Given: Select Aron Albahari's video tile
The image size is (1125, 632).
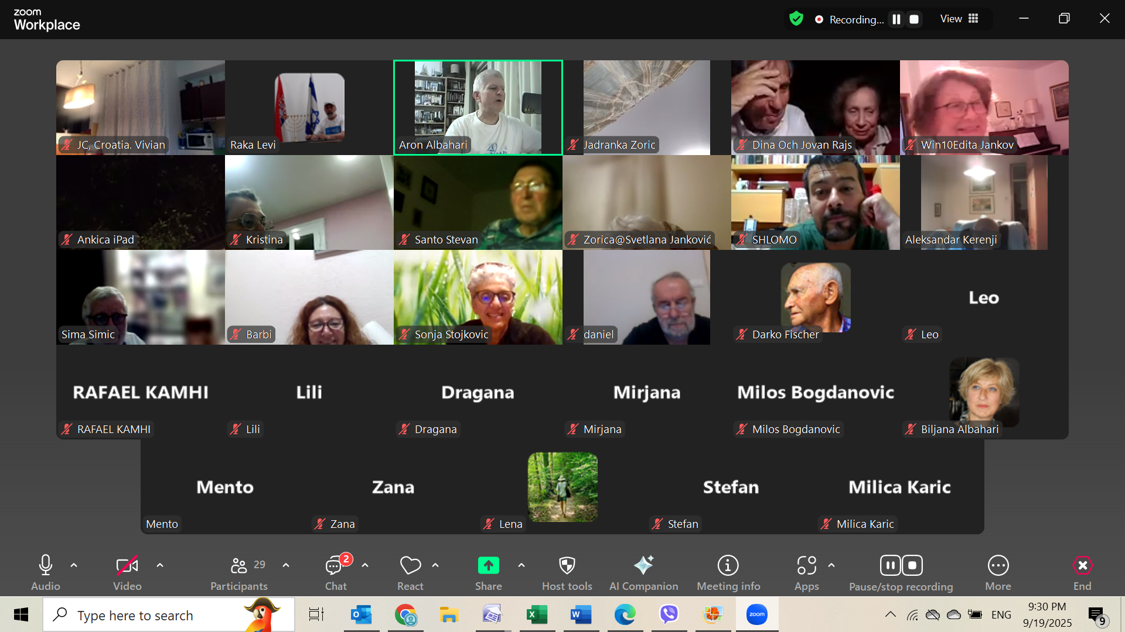Looking at the screenshot, I should click(x=478, y=107).
